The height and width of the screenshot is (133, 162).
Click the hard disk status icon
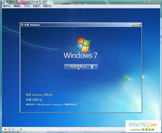[5, 129]
